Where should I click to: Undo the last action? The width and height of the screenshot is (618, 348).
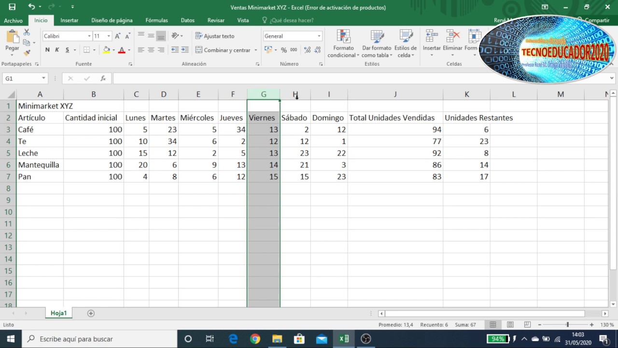point(31,7)
